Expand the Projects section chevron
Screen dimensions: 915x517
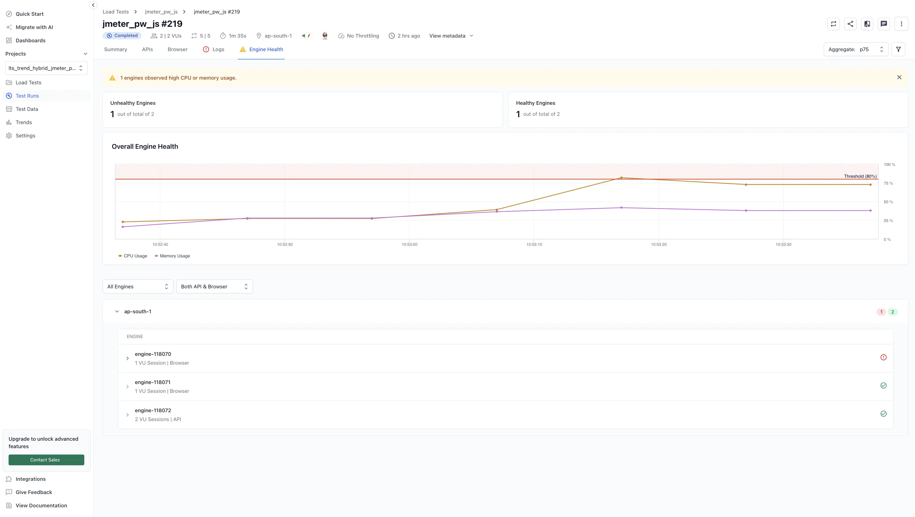pyautogui.click(x=85, y=54)
